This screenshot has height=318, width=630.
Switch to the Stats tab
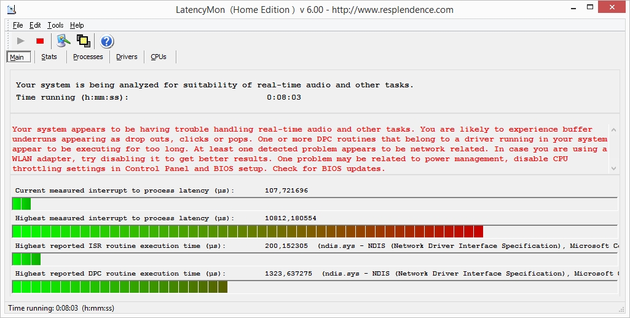tap(49, 57)
